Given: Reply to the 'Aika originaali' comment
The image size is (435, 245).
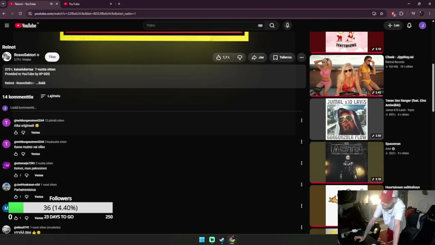Looking at the screenshot, I should point(36,133).
